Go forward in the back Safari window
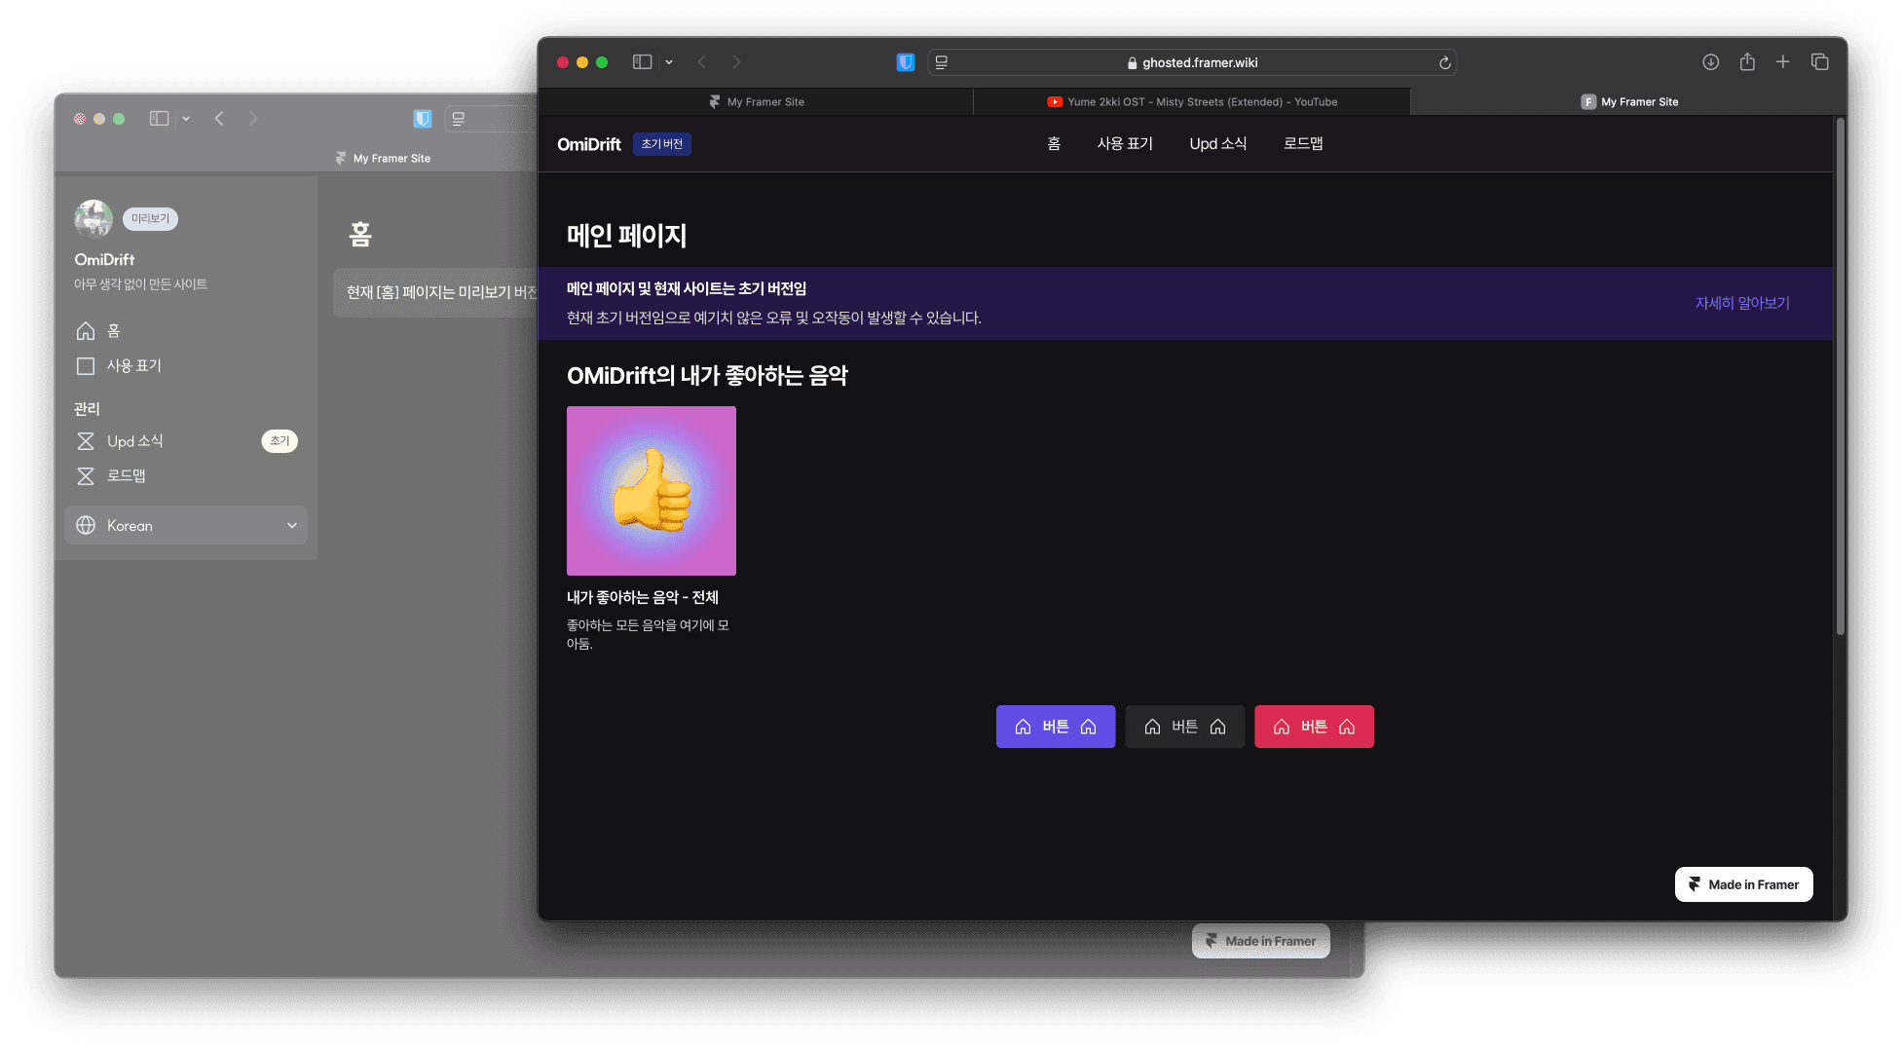This screenshot has height=1050, width=1902. click(253, 119)
